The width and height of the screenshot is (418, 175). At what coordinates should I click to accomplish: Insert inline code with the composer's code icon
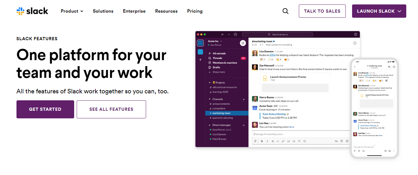(278, 141)
